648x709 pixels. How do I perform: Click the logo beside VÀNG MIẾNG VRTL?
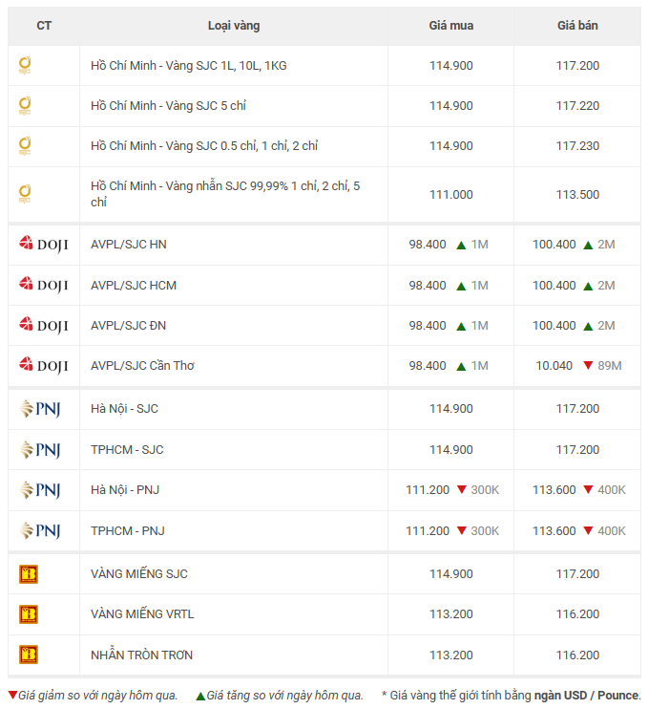click(x=29, y=614)
